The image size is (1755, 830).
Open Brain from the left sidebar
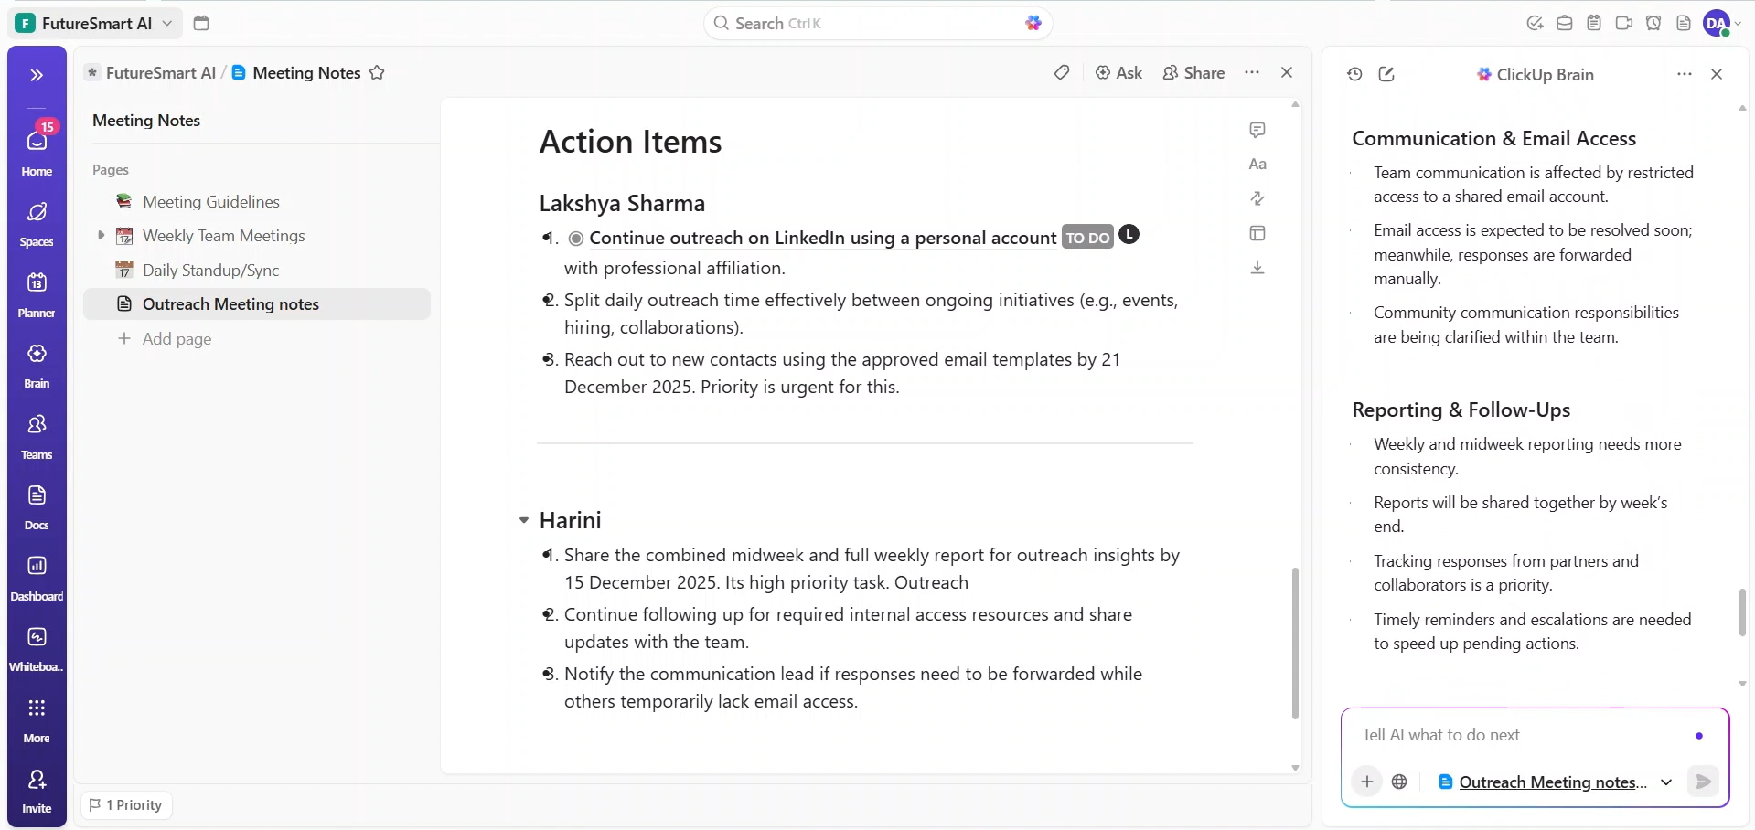click(x=37, y=366)
